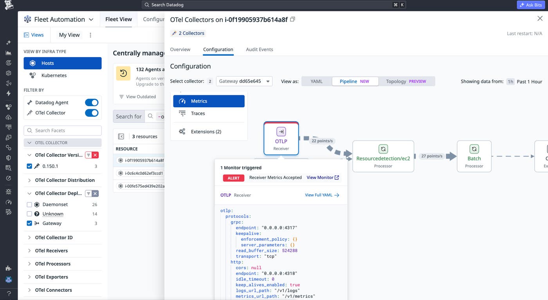Copy the host ID with copy icon
Viewport: 548px width, 300px height.
coord(292,19)
